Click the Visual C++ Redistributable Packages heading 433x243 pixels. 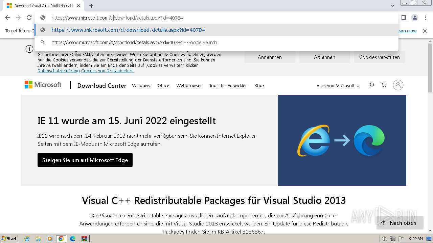click(x=214, y=200)
